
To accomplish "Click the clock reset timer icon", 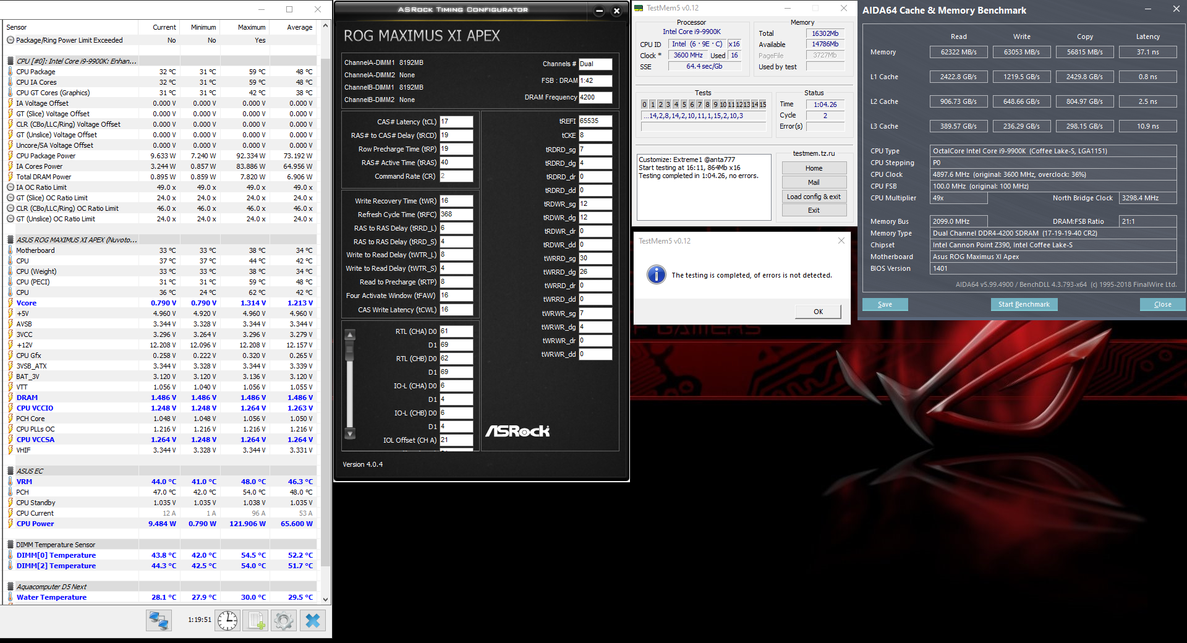I will click(x=228, y=620).
